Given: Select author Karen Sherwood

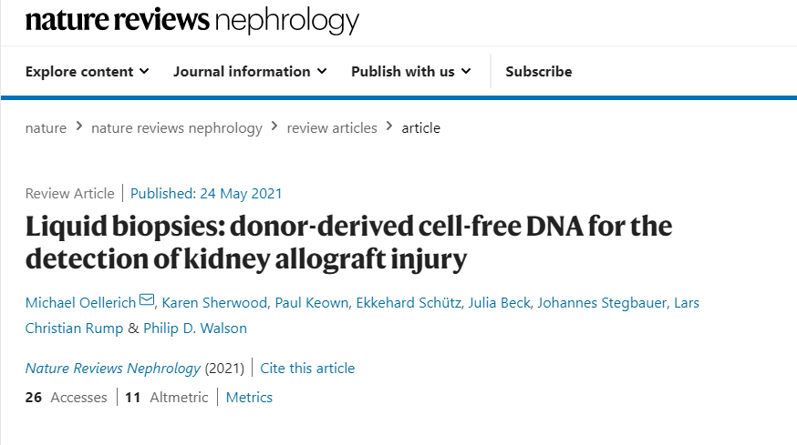Looking at the screenshot, I should [x=215, y=302].
